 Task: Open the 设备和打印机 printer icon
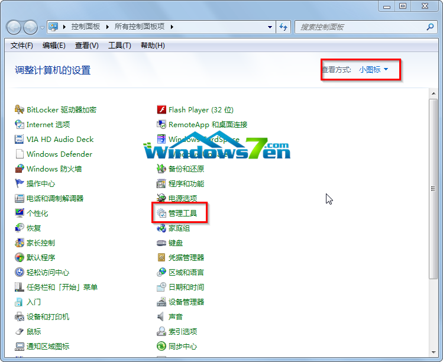click(x=19, y=316)
